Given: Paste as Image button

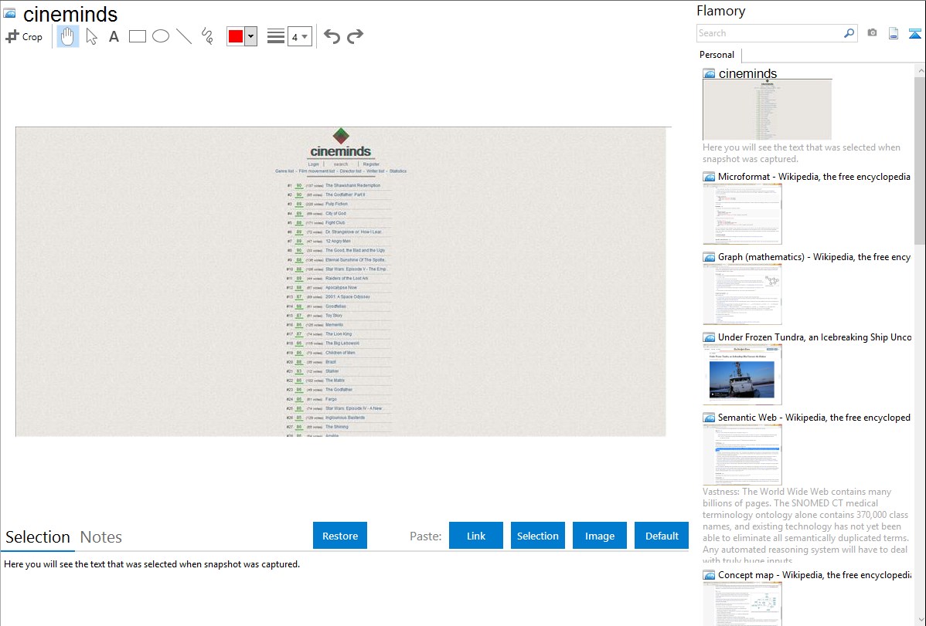Looking at the screenshot, I should 599,536.
